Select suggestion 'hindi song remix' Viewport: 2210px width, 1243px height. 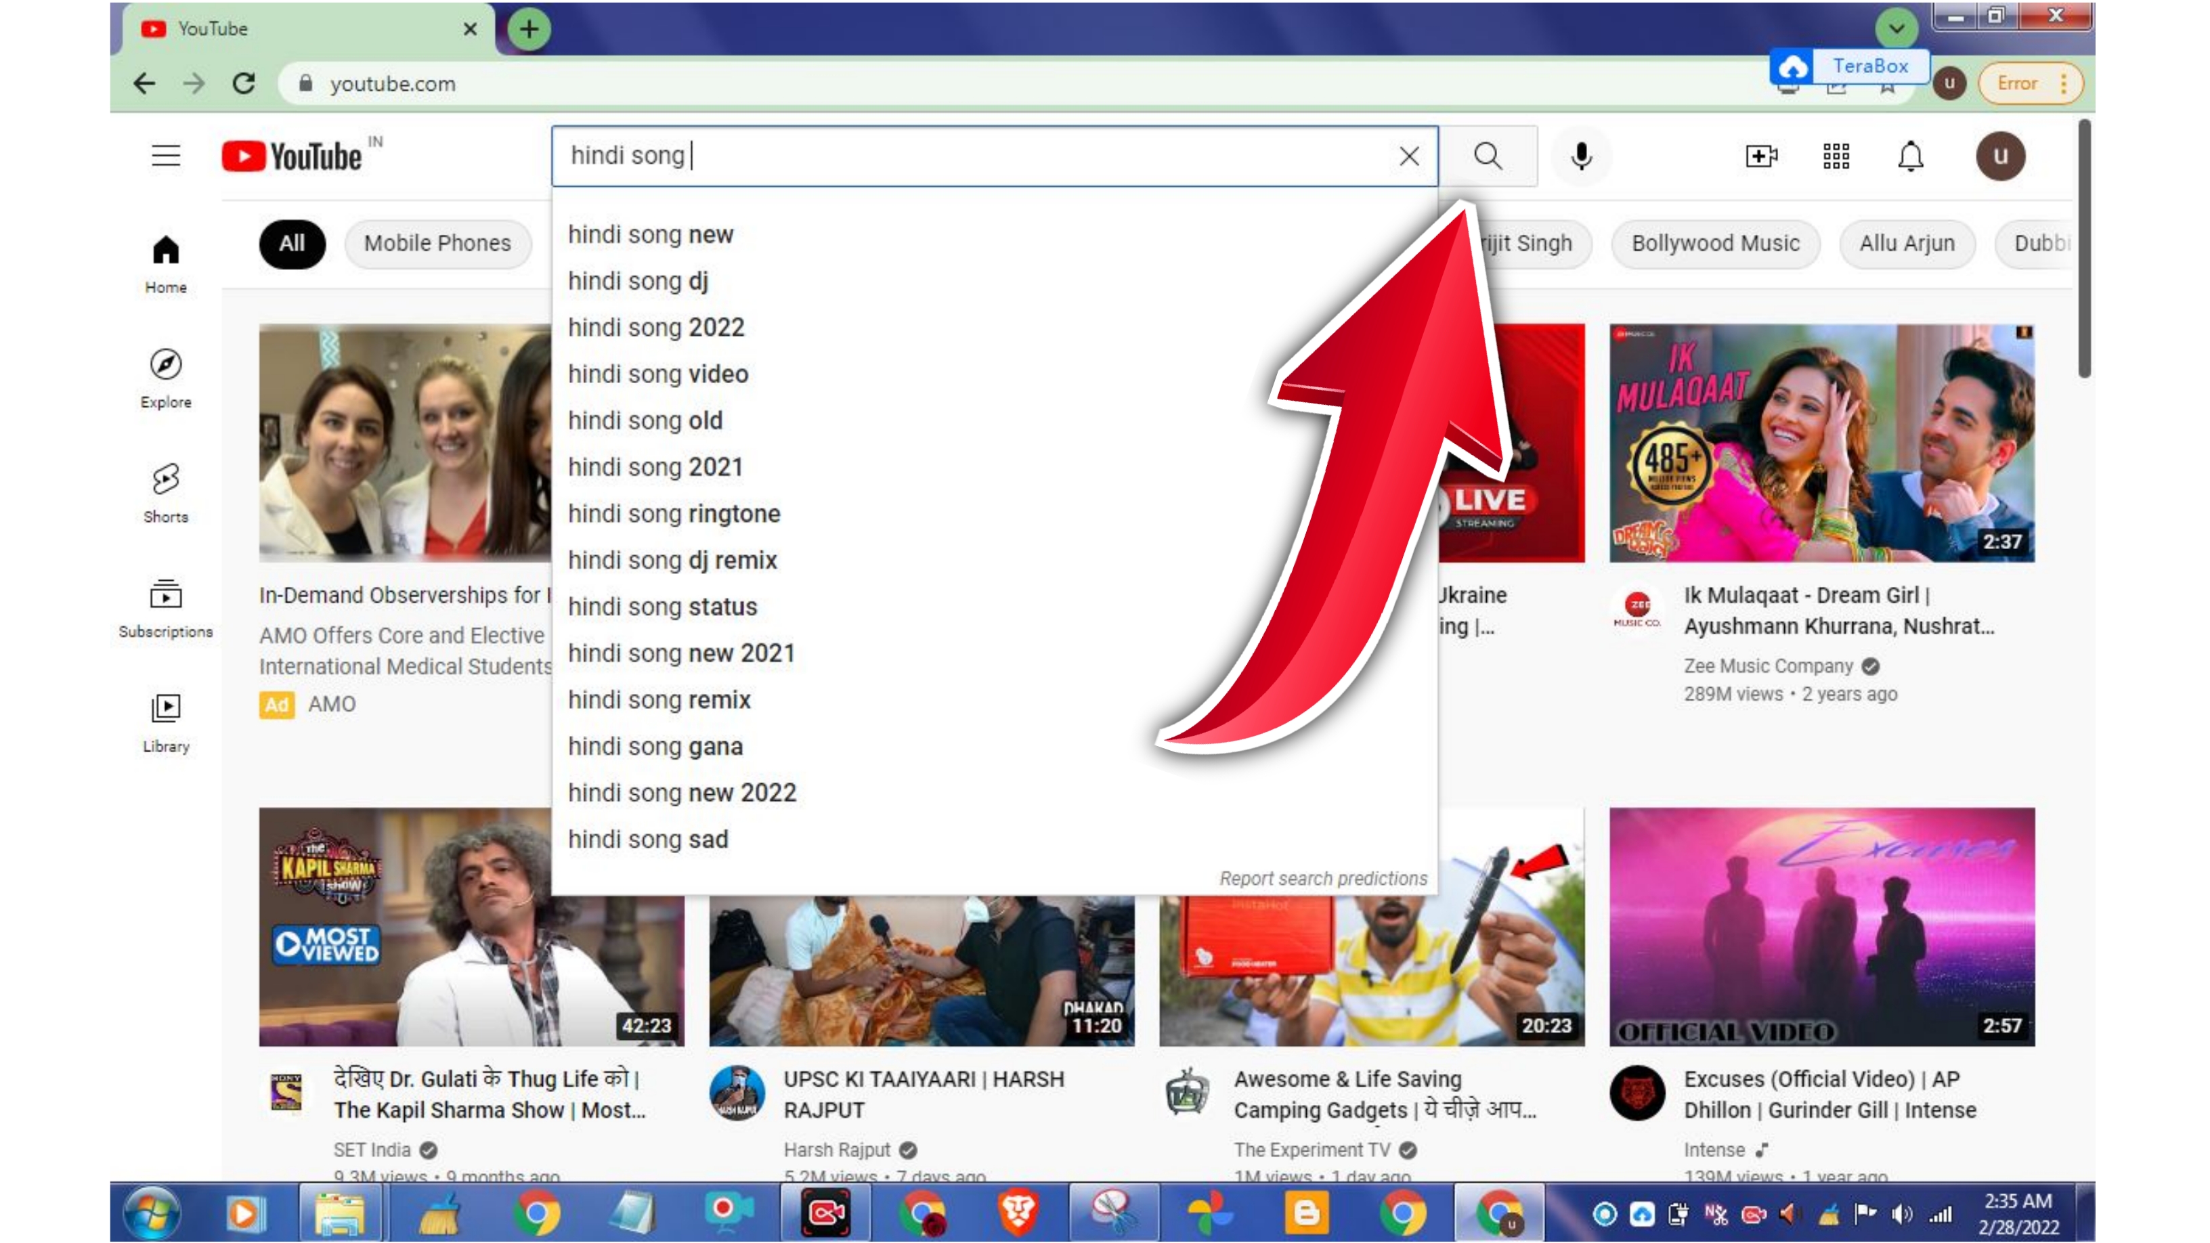(995, 699)
